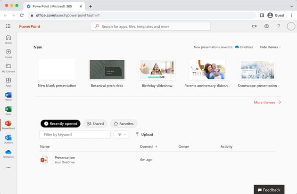Launch Excel from the left rail
The height and width of the screenshot is (194, 297).
[x=8, y=110]
